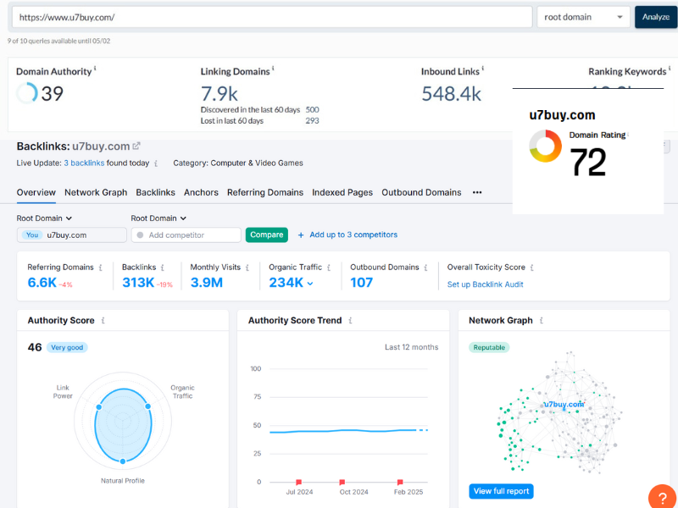The height and width of the screenshot is (508, 678).
Task: Click the 'Last 12 months' label
Action: [x=411, y=347]
